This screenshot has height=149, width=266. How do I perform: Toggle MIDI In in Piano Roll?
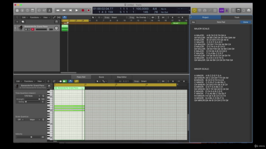[60, 81]
